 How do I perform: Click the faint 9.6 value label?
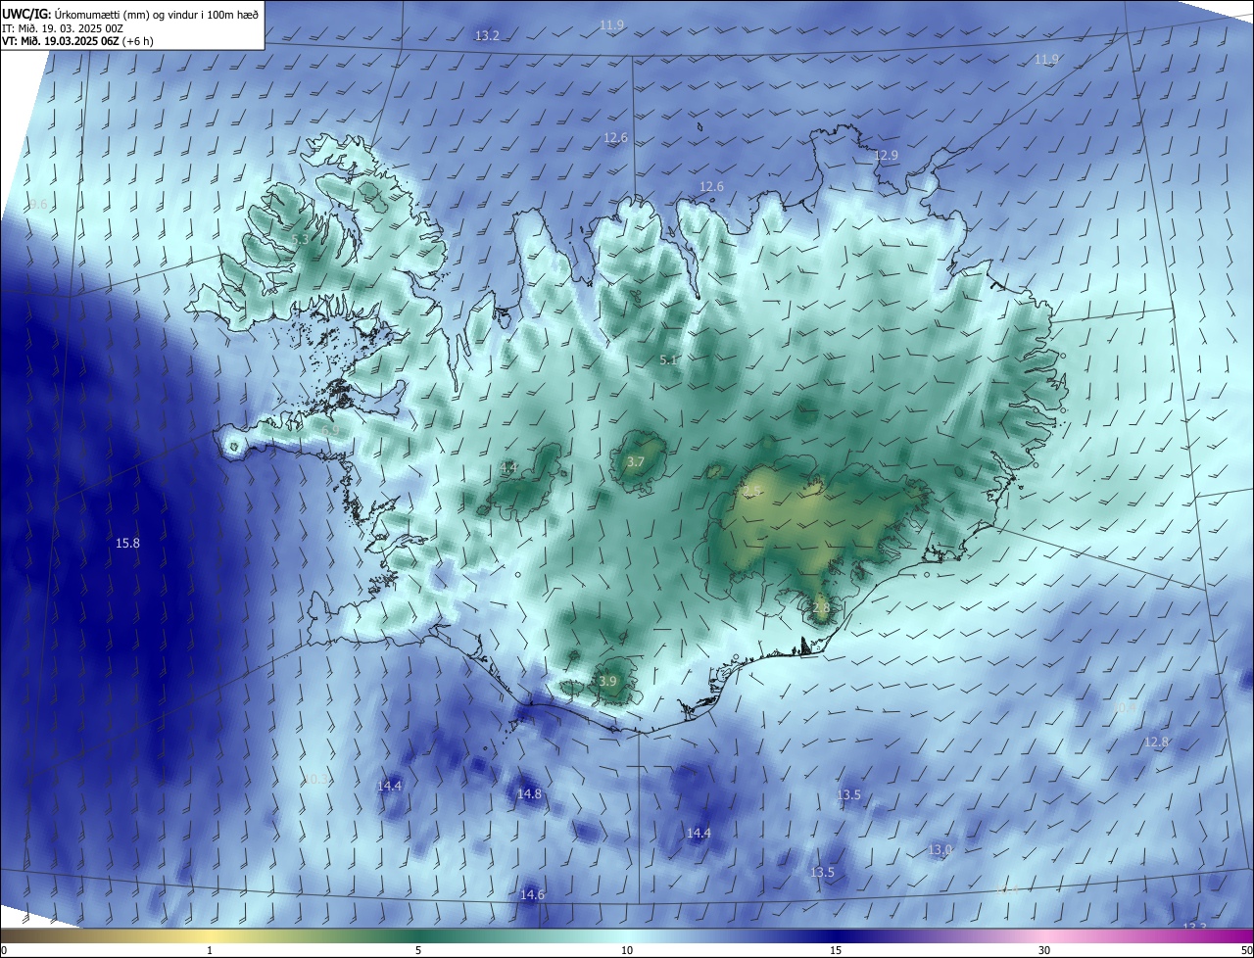point(38,205)
